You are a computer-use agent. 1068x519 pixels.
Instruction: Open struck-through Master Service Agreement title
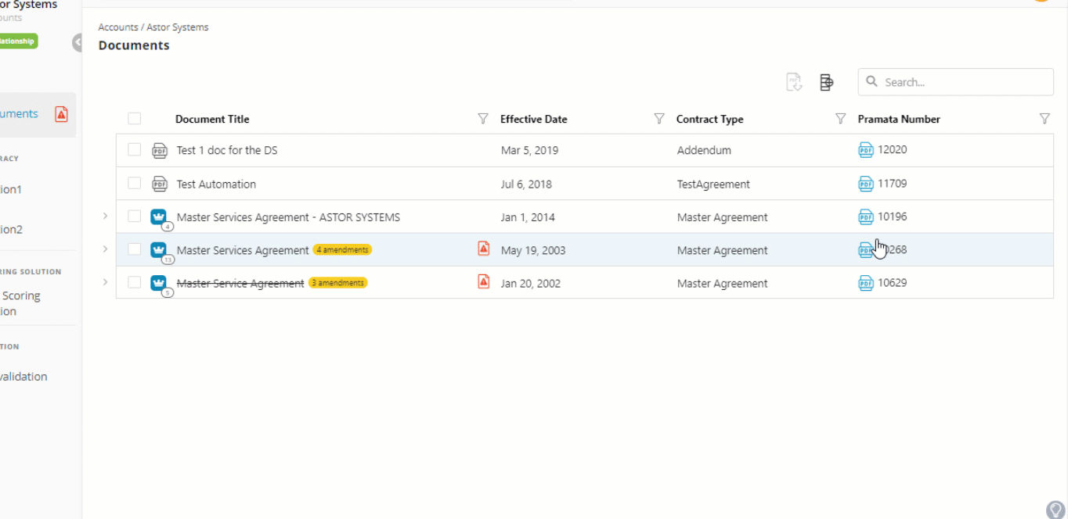tap(240, 284)
